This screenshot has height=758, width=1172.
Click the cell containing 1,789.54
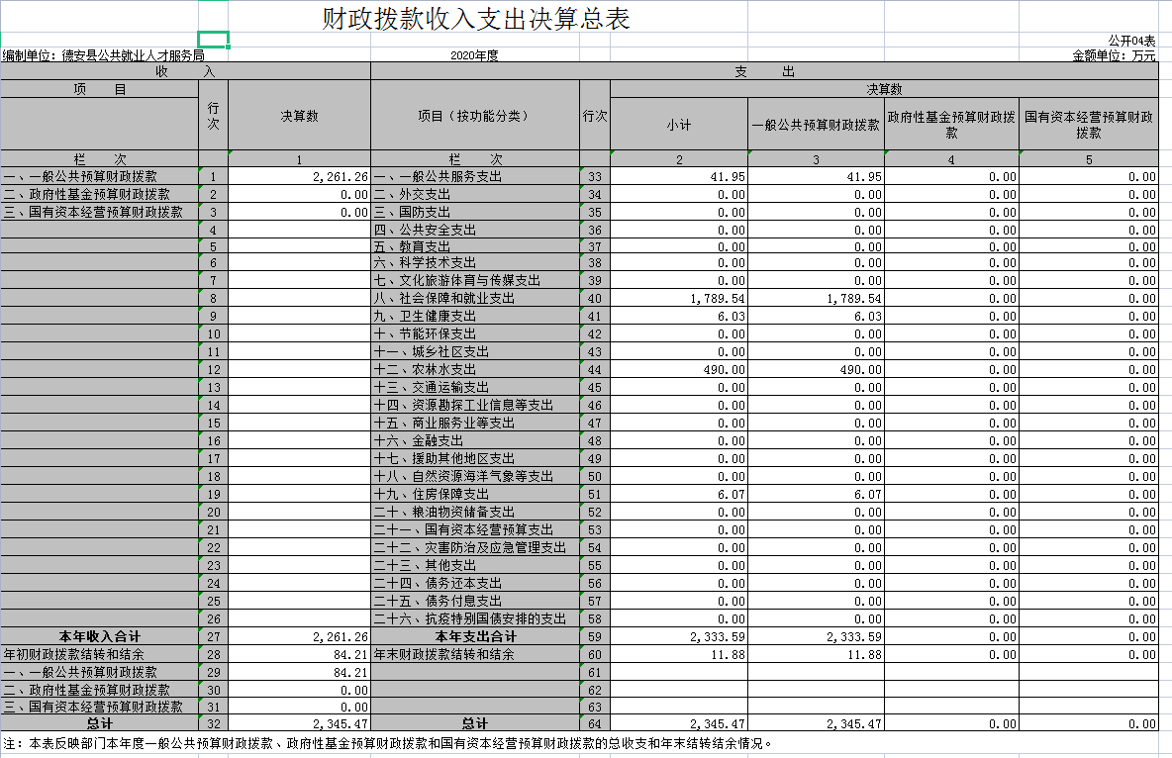click(x=693, y=299)
